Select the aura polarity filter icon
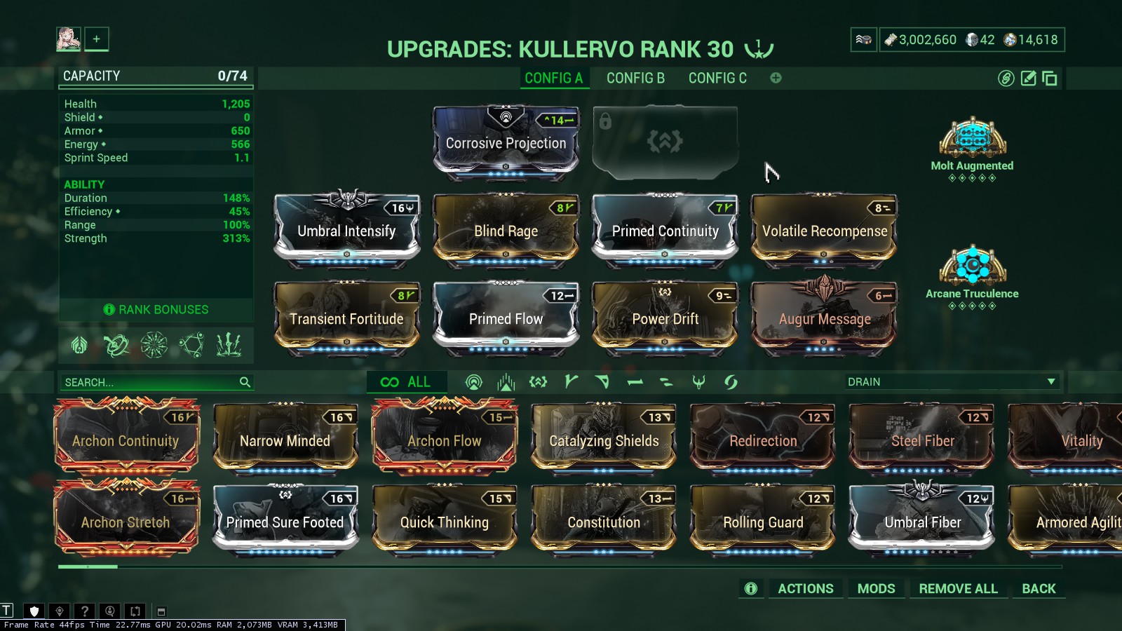 point(474,382)
